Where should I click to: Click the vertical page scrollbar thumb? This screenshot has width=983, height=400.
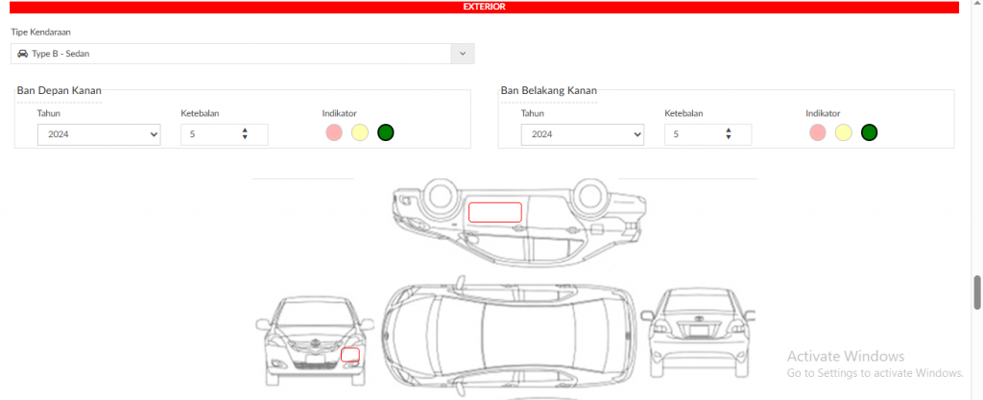pos(977,292)
